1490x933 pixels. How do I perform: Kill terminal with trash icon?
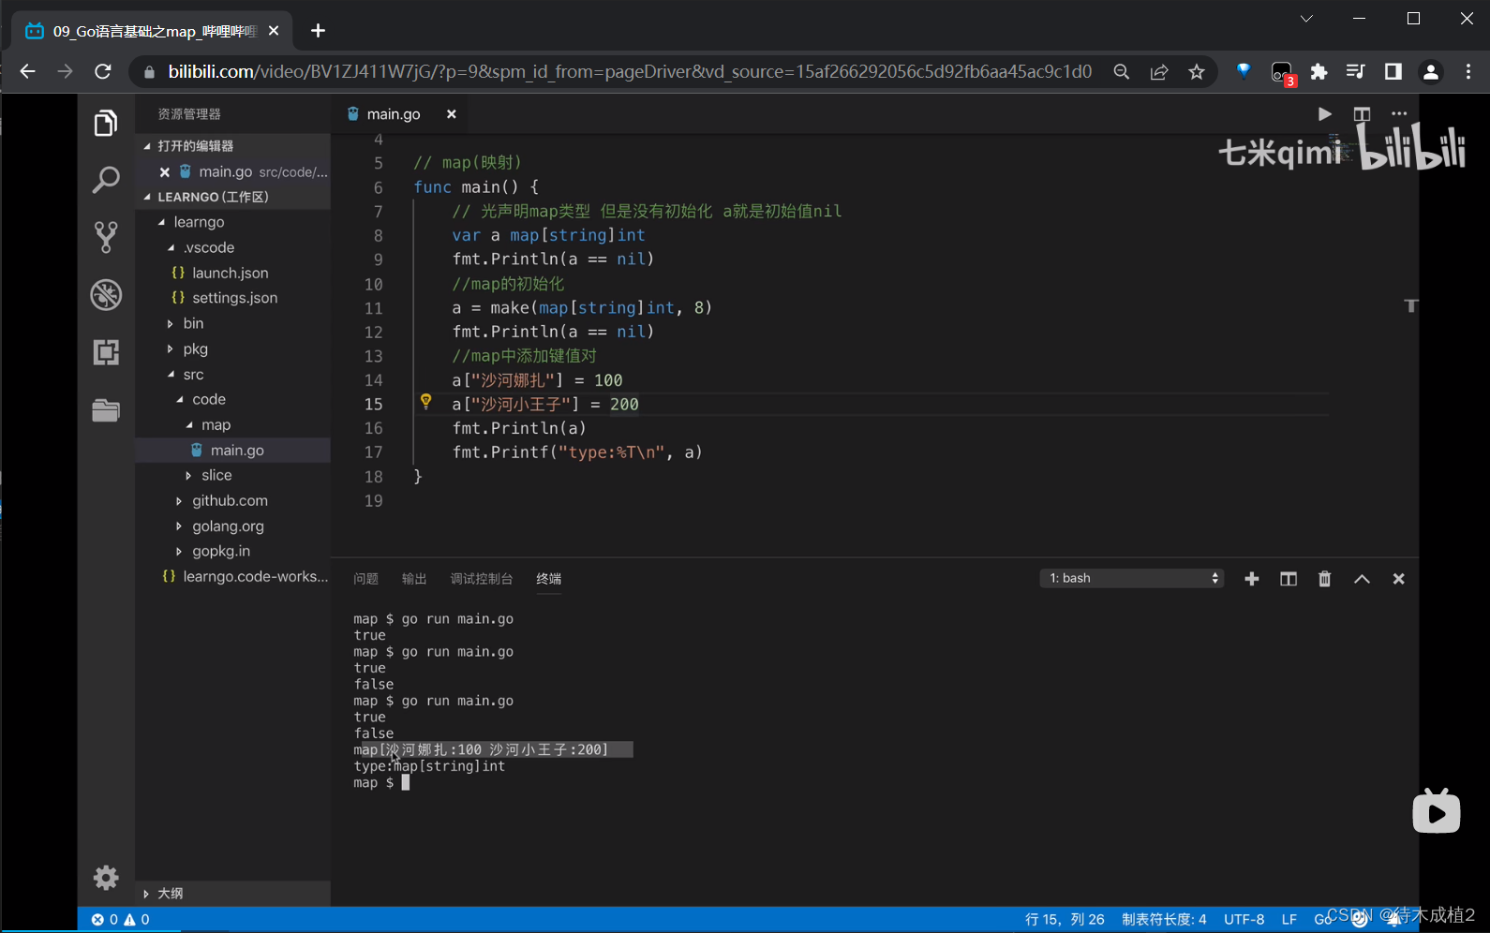(1324, 579)
